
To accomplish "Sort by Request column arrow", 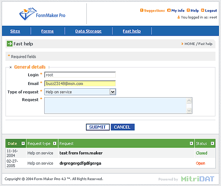I will (191, 143).
